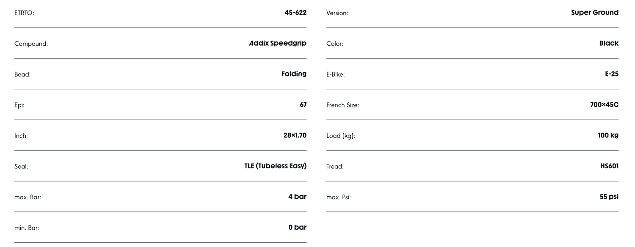This screenshot has height=247, width=635.
Task: Click the Folding bead value
Action: [x=294, y=74]
